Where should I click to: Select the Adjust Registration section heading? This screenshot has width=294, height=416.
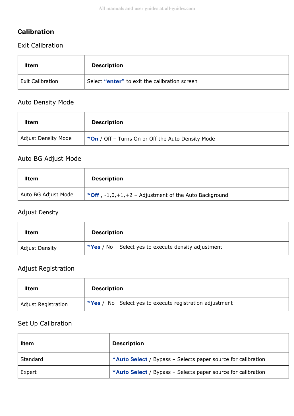click(46, 269)
